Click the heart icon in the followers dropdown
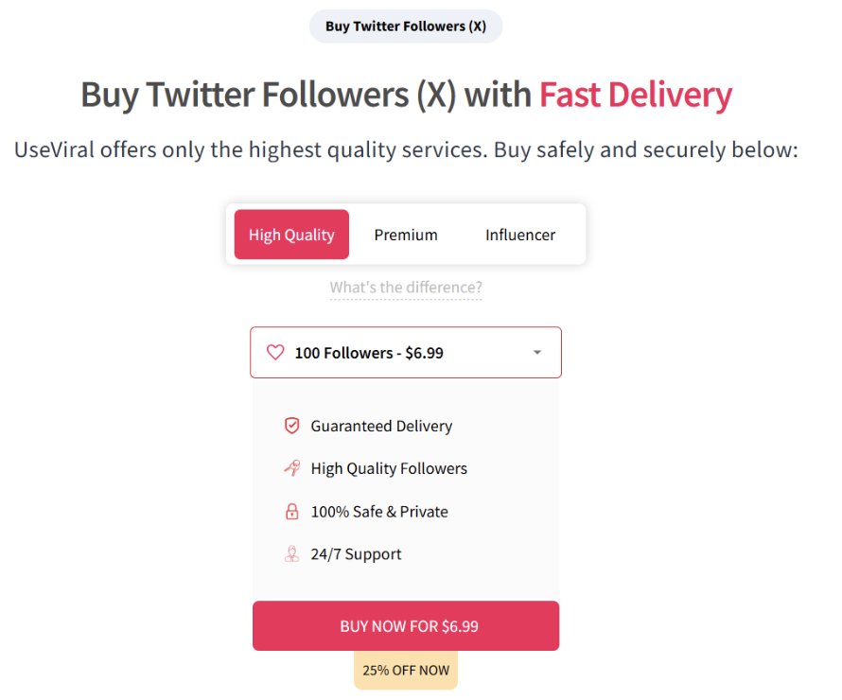This screenshot has width=842, height=700. coord(275,353)
